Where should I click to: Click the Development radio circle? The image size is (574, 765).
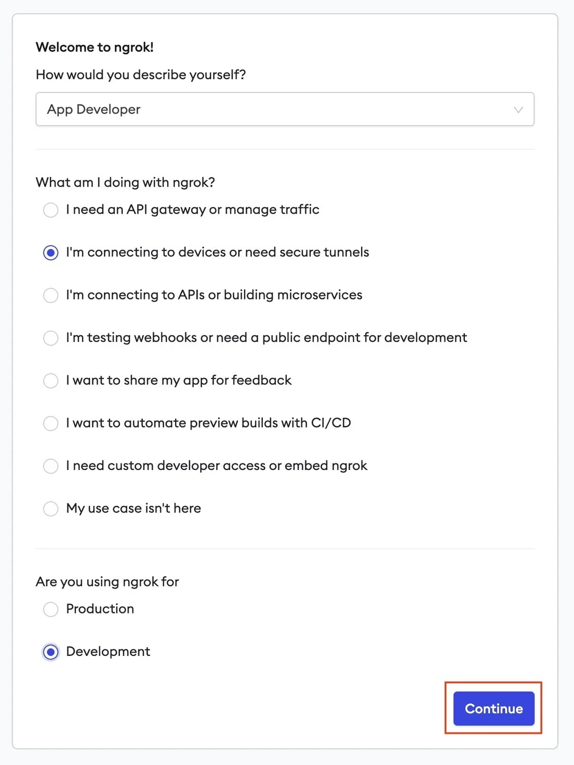coord(51,652)
